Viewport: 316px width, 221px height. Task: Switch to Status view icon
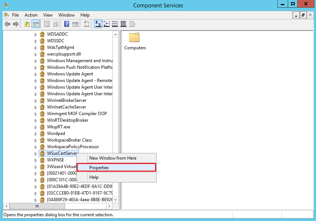[132, 24]
